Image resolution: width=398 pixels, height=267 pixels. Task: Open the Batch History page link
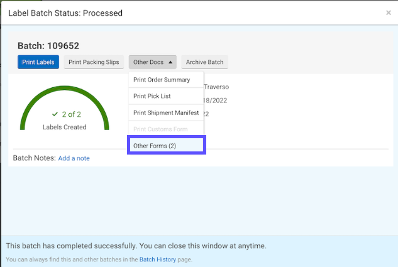(x=157, y=259)
